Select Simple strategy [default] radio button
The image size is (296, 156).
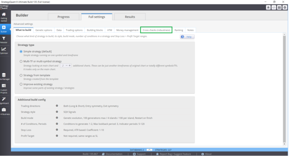[x=21, y=52]
